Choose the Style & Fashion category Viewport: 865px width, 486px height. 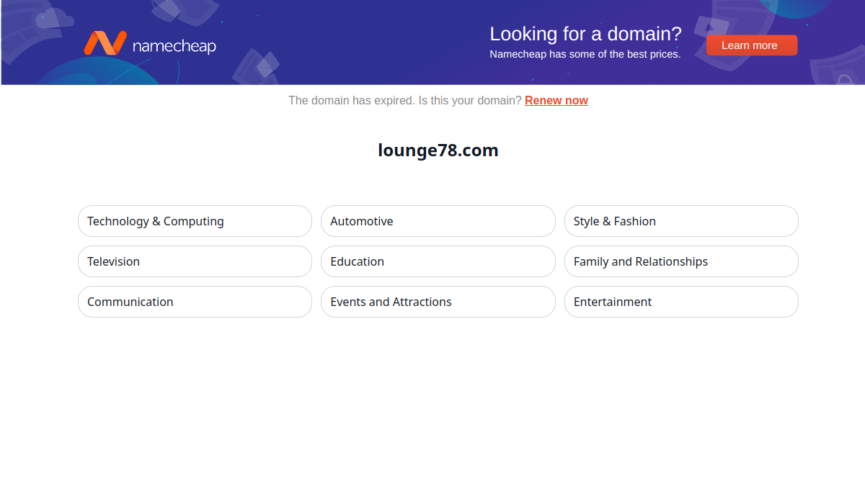click(681, 221)
